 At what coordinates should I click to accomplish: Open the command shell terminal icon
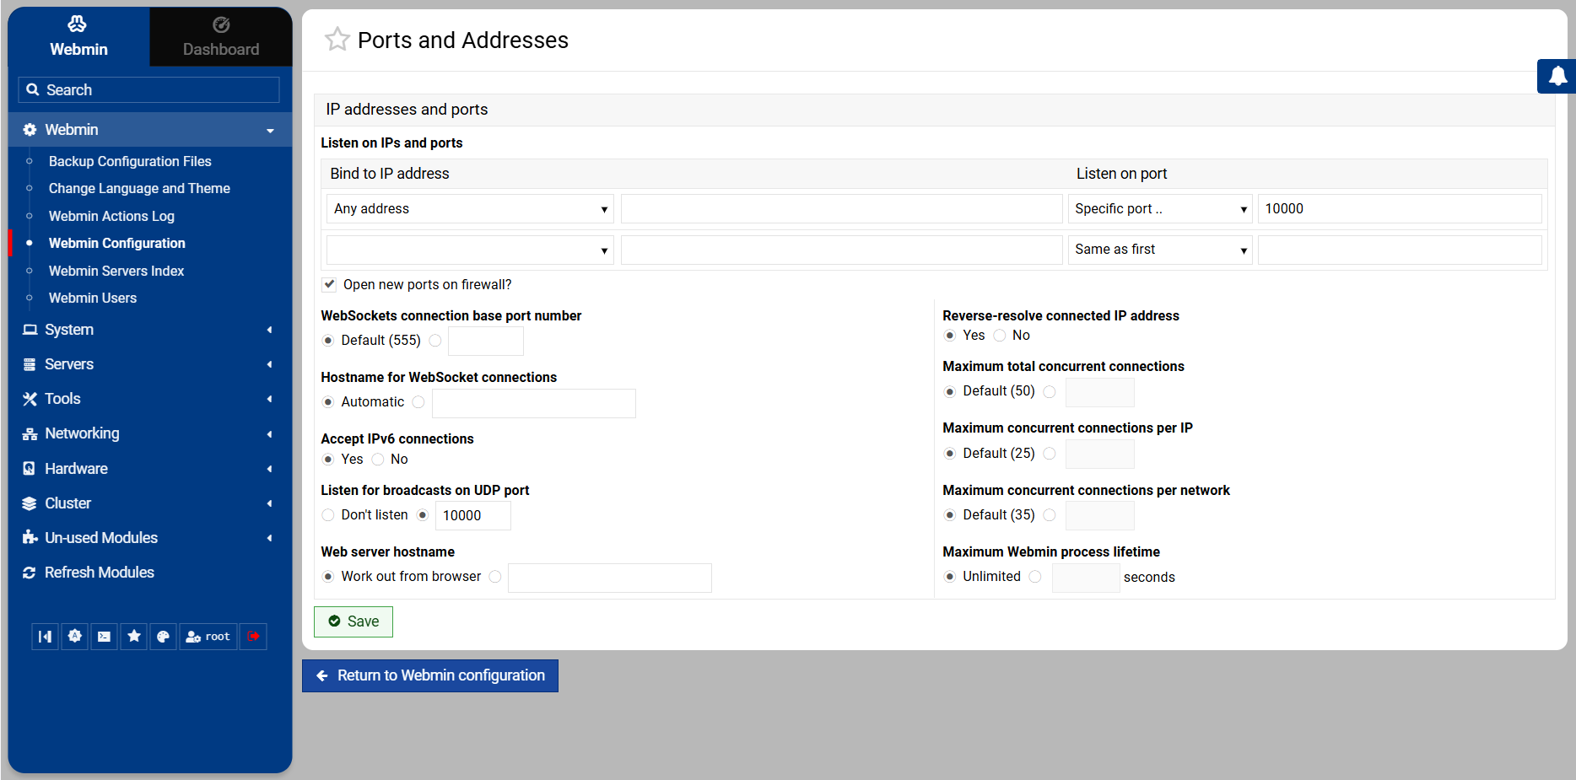[x=104, y=637]
